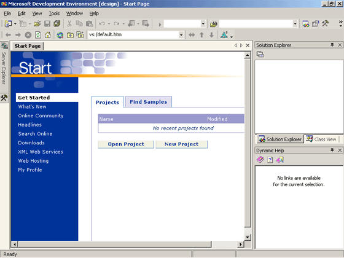The height and width of the screenshot is (258, 344).
Task: Open the Tools menu
Action: click(54, 14)
